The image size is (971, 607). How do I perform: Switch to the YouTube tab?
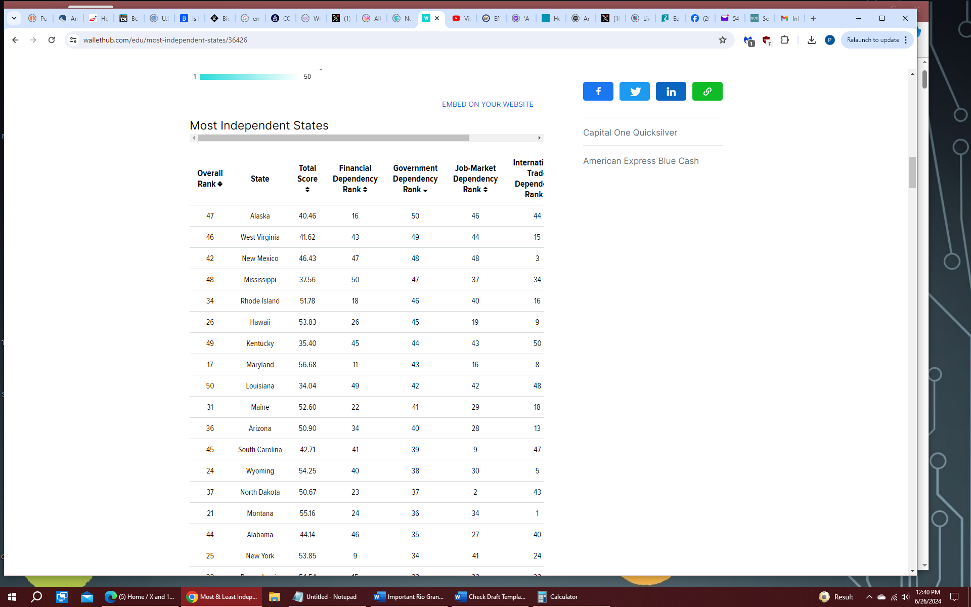click(461, 18)
